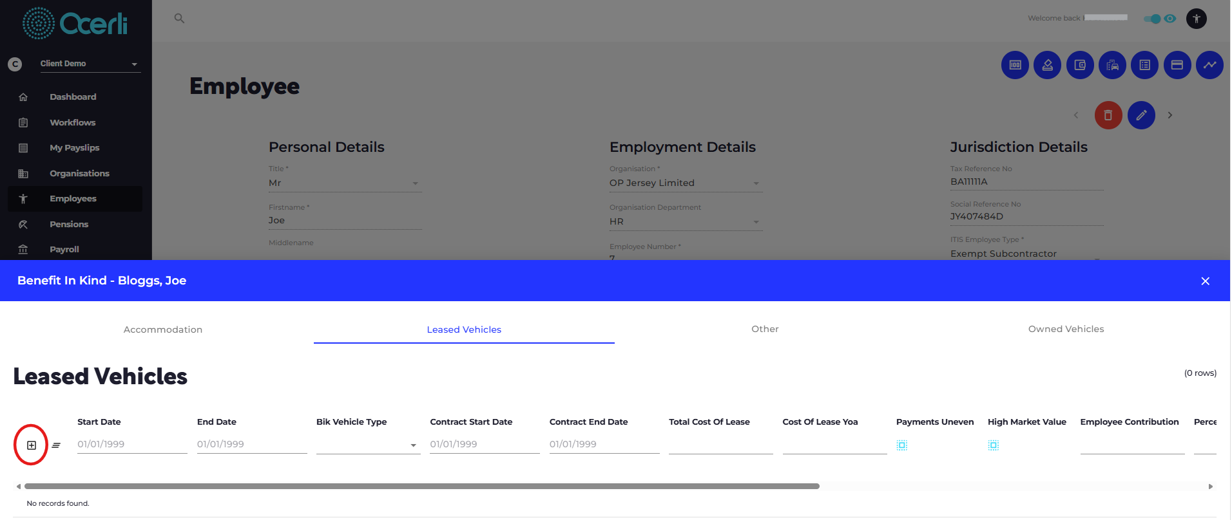Click the ballot stamp round icon button
The height and width of the screenshot is (520, 1232).
(x=1047, y=65)
